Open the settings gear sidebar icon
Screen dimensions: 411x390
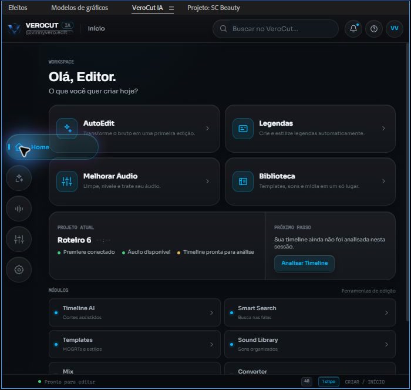pyautogui.click(x=19, y=270)
